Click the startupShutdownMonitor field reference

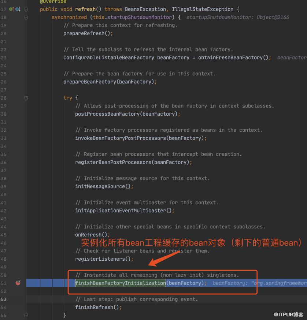139,17
